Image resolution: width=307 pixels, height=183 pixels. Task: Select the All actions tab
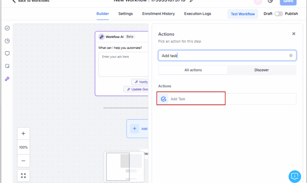tap(193, 70)
